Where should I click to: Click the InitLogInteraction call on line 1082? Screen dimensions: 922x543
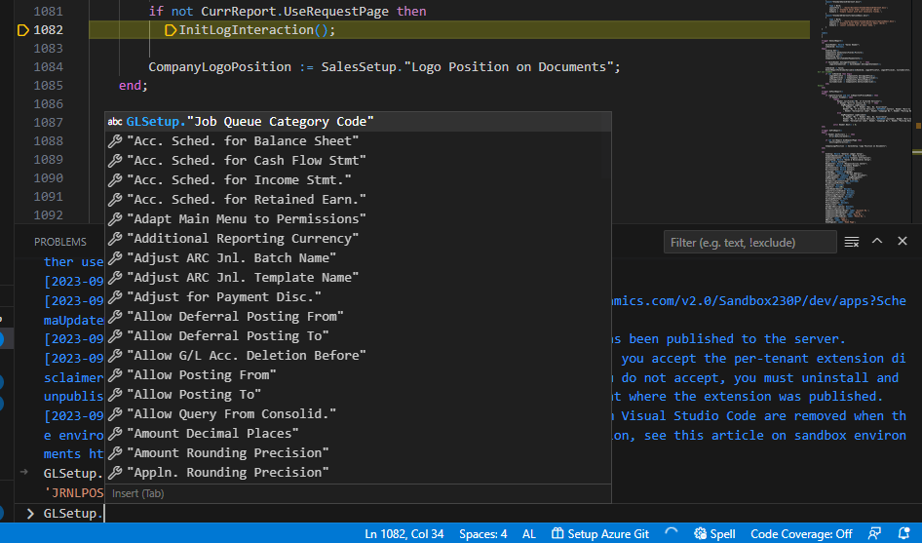[x=256, y=30]
